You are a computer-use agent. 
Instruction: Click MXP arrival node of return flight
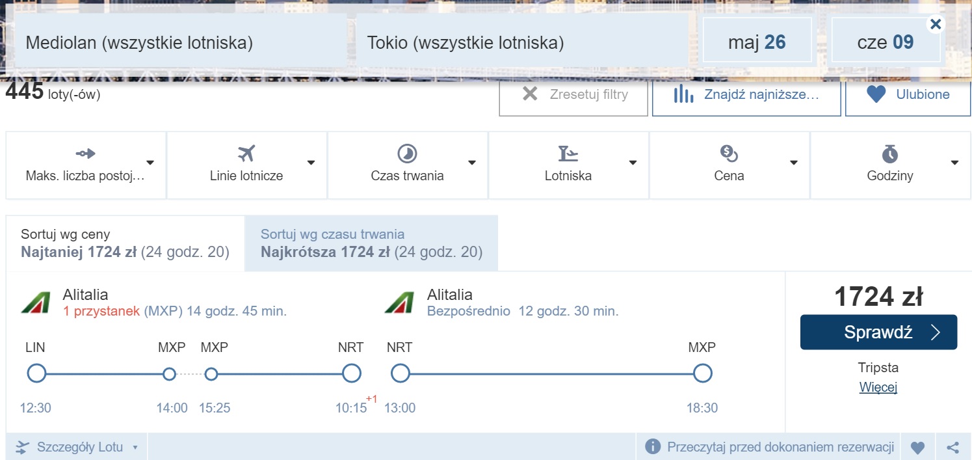click(702, 373)
